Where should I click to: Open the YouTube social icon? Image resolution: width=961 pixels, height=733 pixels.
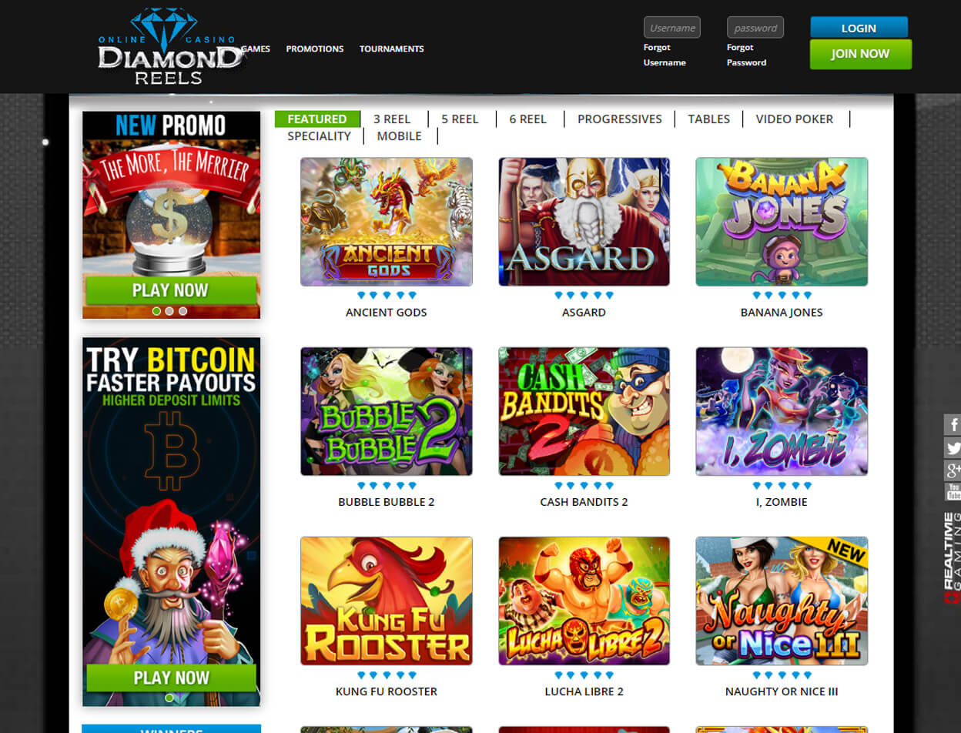pyautogui.click(x=953, y=493)
